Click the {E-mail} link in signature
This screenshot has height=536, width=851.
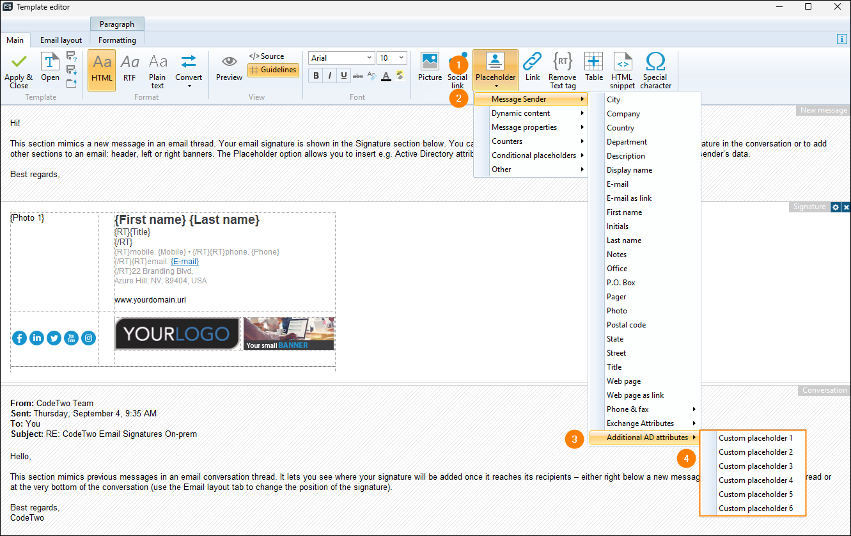click(185, 261)
